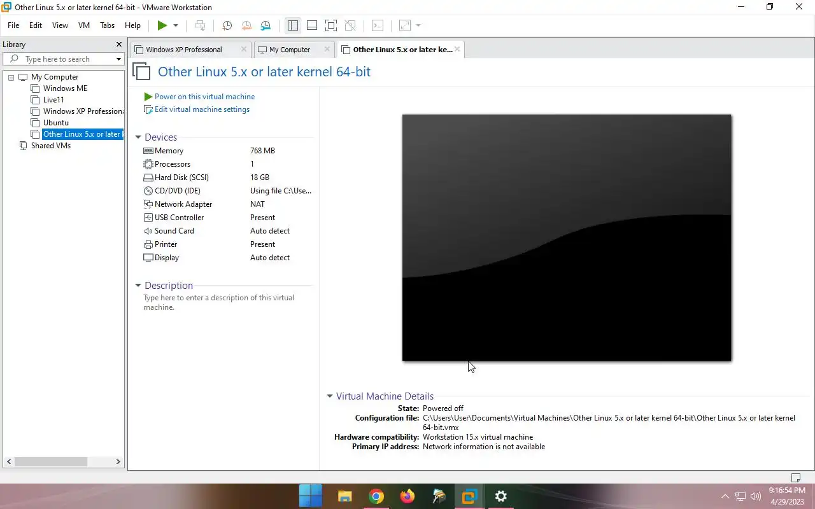Select Windows ME in the library
Screen dimensions: 815x509
(x=65, y=88)
